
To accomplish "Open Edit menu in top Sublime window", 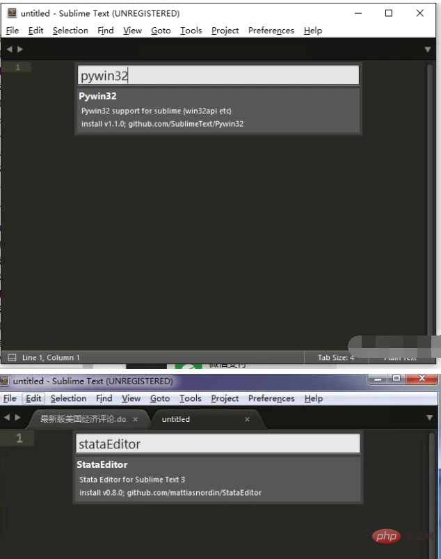I will coord(35,31).
